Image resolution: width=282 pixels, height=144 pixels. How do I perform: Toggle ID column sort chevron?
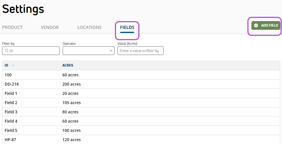click(13, 65)
